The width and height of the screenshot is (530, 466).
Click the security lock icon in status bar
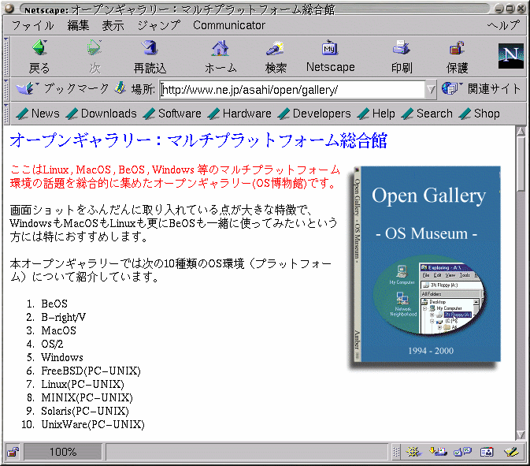coord(13,452)
